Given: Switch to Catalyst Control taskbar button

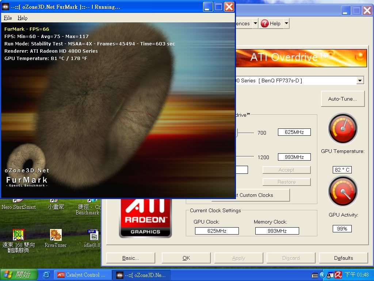Looking at the screenshot, I should (82, 275).
